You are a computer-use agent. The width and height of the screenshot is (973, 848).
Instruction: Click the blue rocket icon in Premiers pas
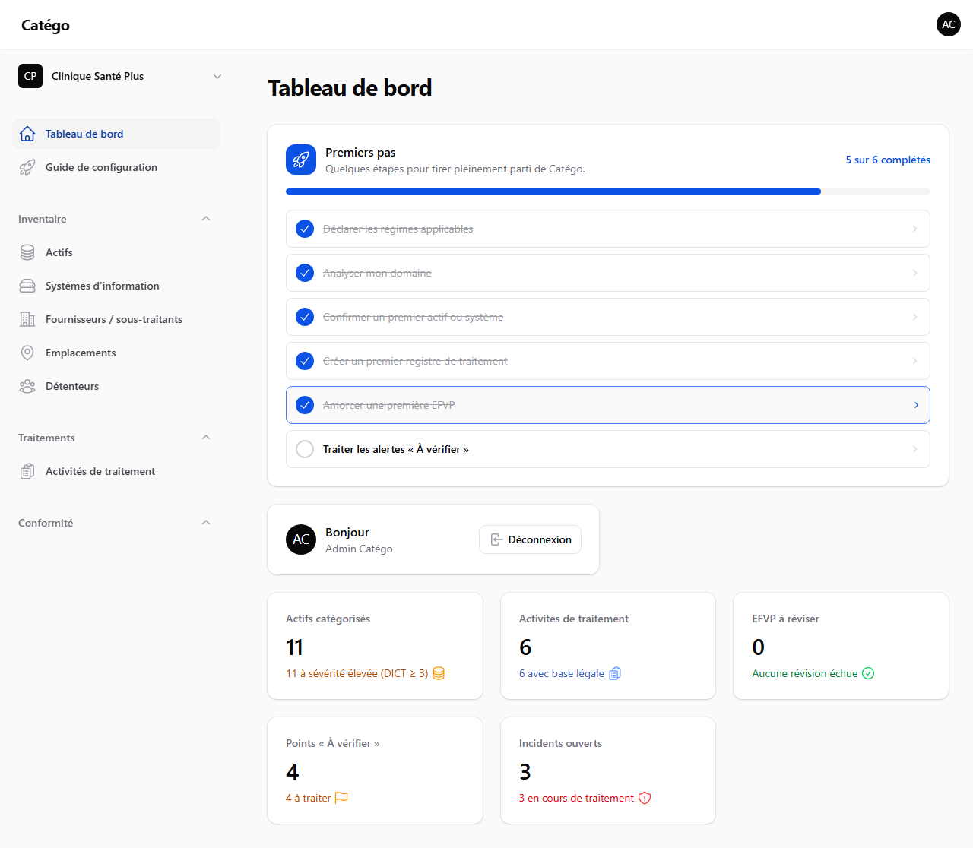(301, 160)
